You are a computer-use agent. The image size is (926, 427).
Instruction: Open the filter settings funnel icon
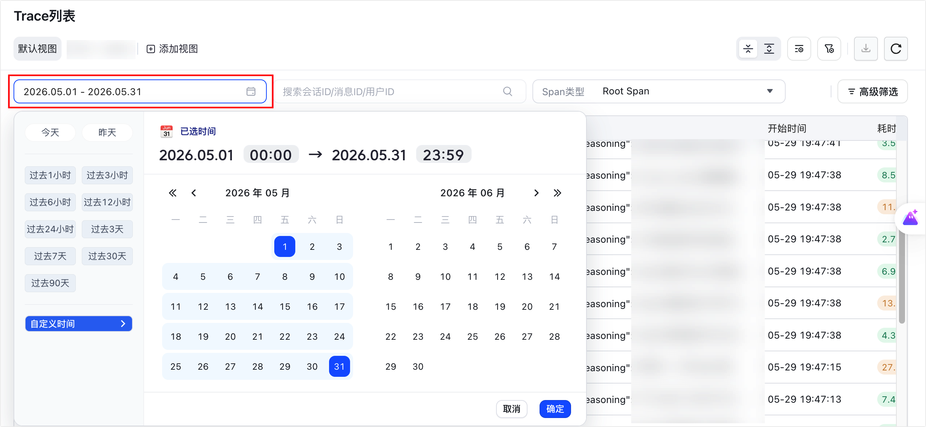(829, 49)
